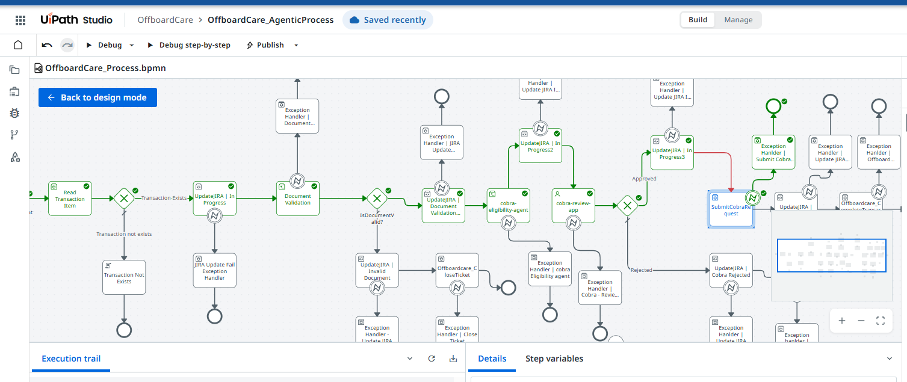Select the Transaction Exists gateway
Image resolution: width=907 pixels, height=382 pixels.
click(124, 199)
